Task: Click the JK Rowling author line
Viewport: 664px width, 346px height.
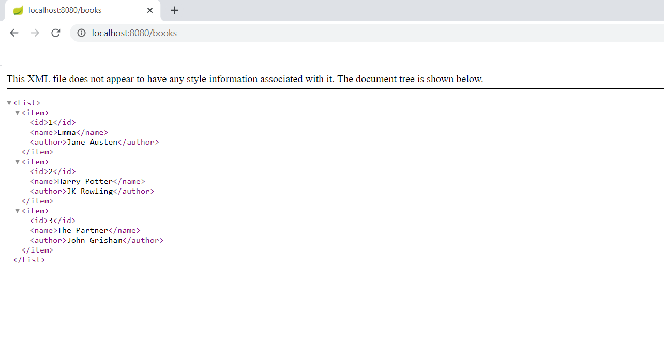Action: coord(92,191)
